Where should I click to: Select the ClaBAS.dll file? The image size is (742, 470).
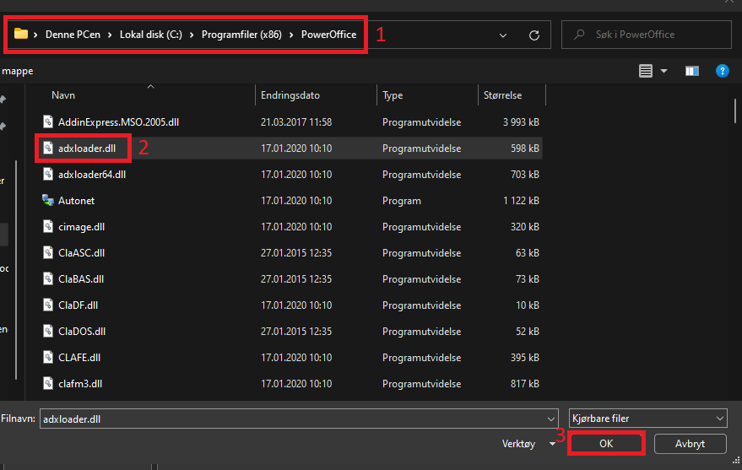[81, 279]
